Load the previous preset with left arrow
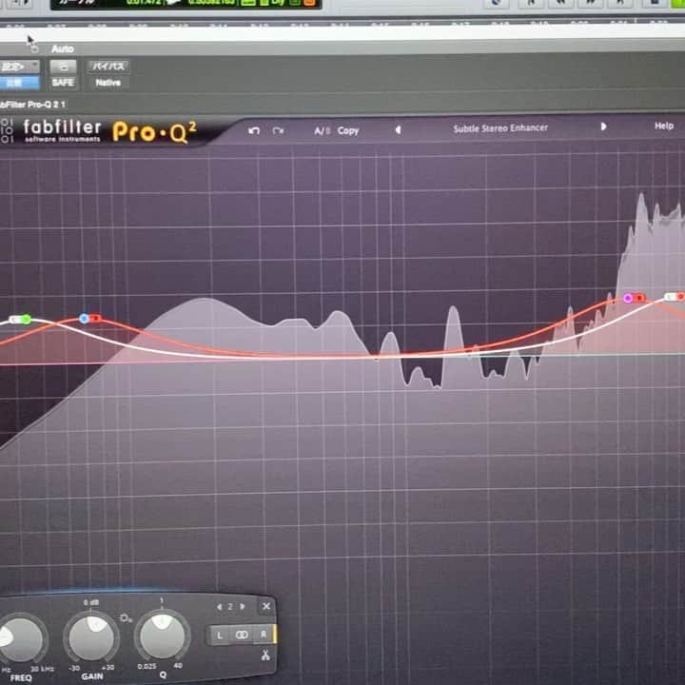The width and height of the screenshot is (685, 685). (398, 129)
